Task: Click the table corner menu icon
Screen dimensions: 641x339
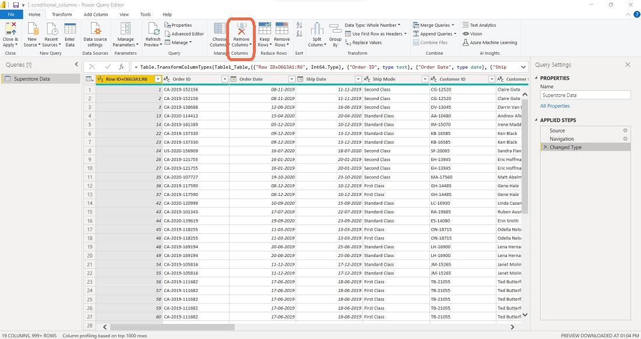Action: click(x=89, y=79)
